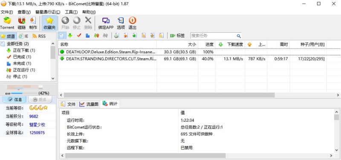Click task list horizontal scrollbar thumb
The width and height of the screenshot is (341, 160).
pos(169,95)
